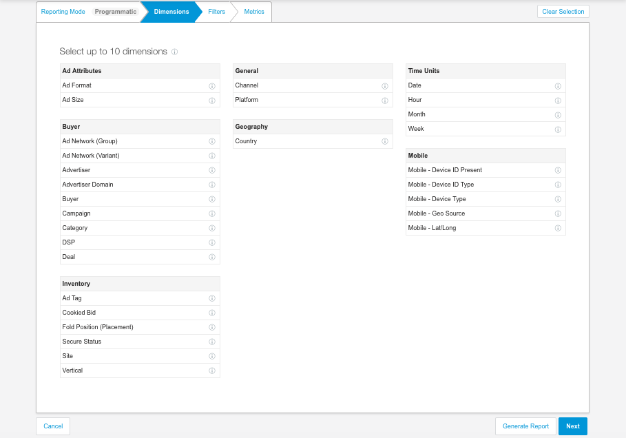Viewport: 626px width, 438px height.
Task: Switch to the Filters tab
Action: pyautogui.click(x=216, y=12)
